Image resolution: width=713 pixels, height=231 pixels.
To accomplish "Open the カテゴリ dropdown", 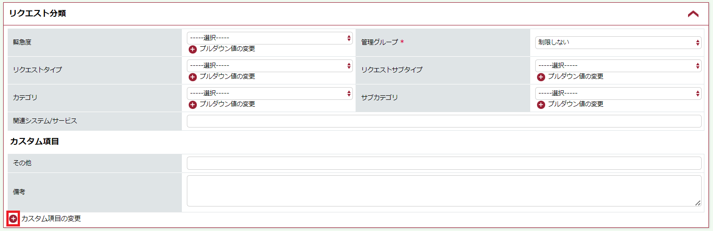I will pyautogui.click(x=270, y=93).
